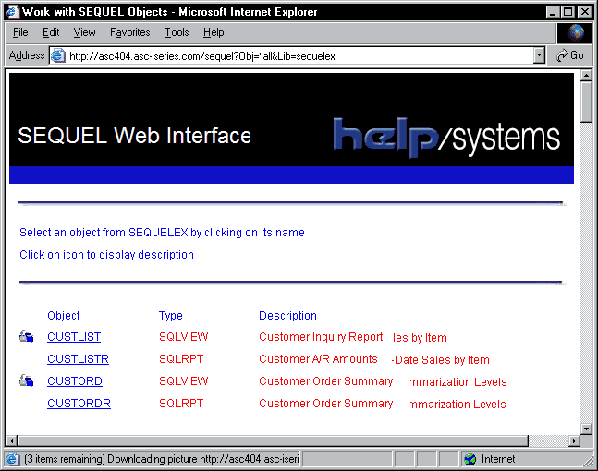
Task: Open the Edit menu
Action: [x=51, y=32]
